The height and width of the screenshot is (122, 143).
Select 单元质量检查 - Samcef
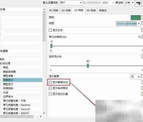(x=16, y=109)
